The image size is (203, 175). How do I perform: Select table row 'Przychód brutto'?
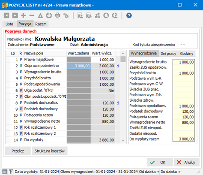[x=63, y=78]
